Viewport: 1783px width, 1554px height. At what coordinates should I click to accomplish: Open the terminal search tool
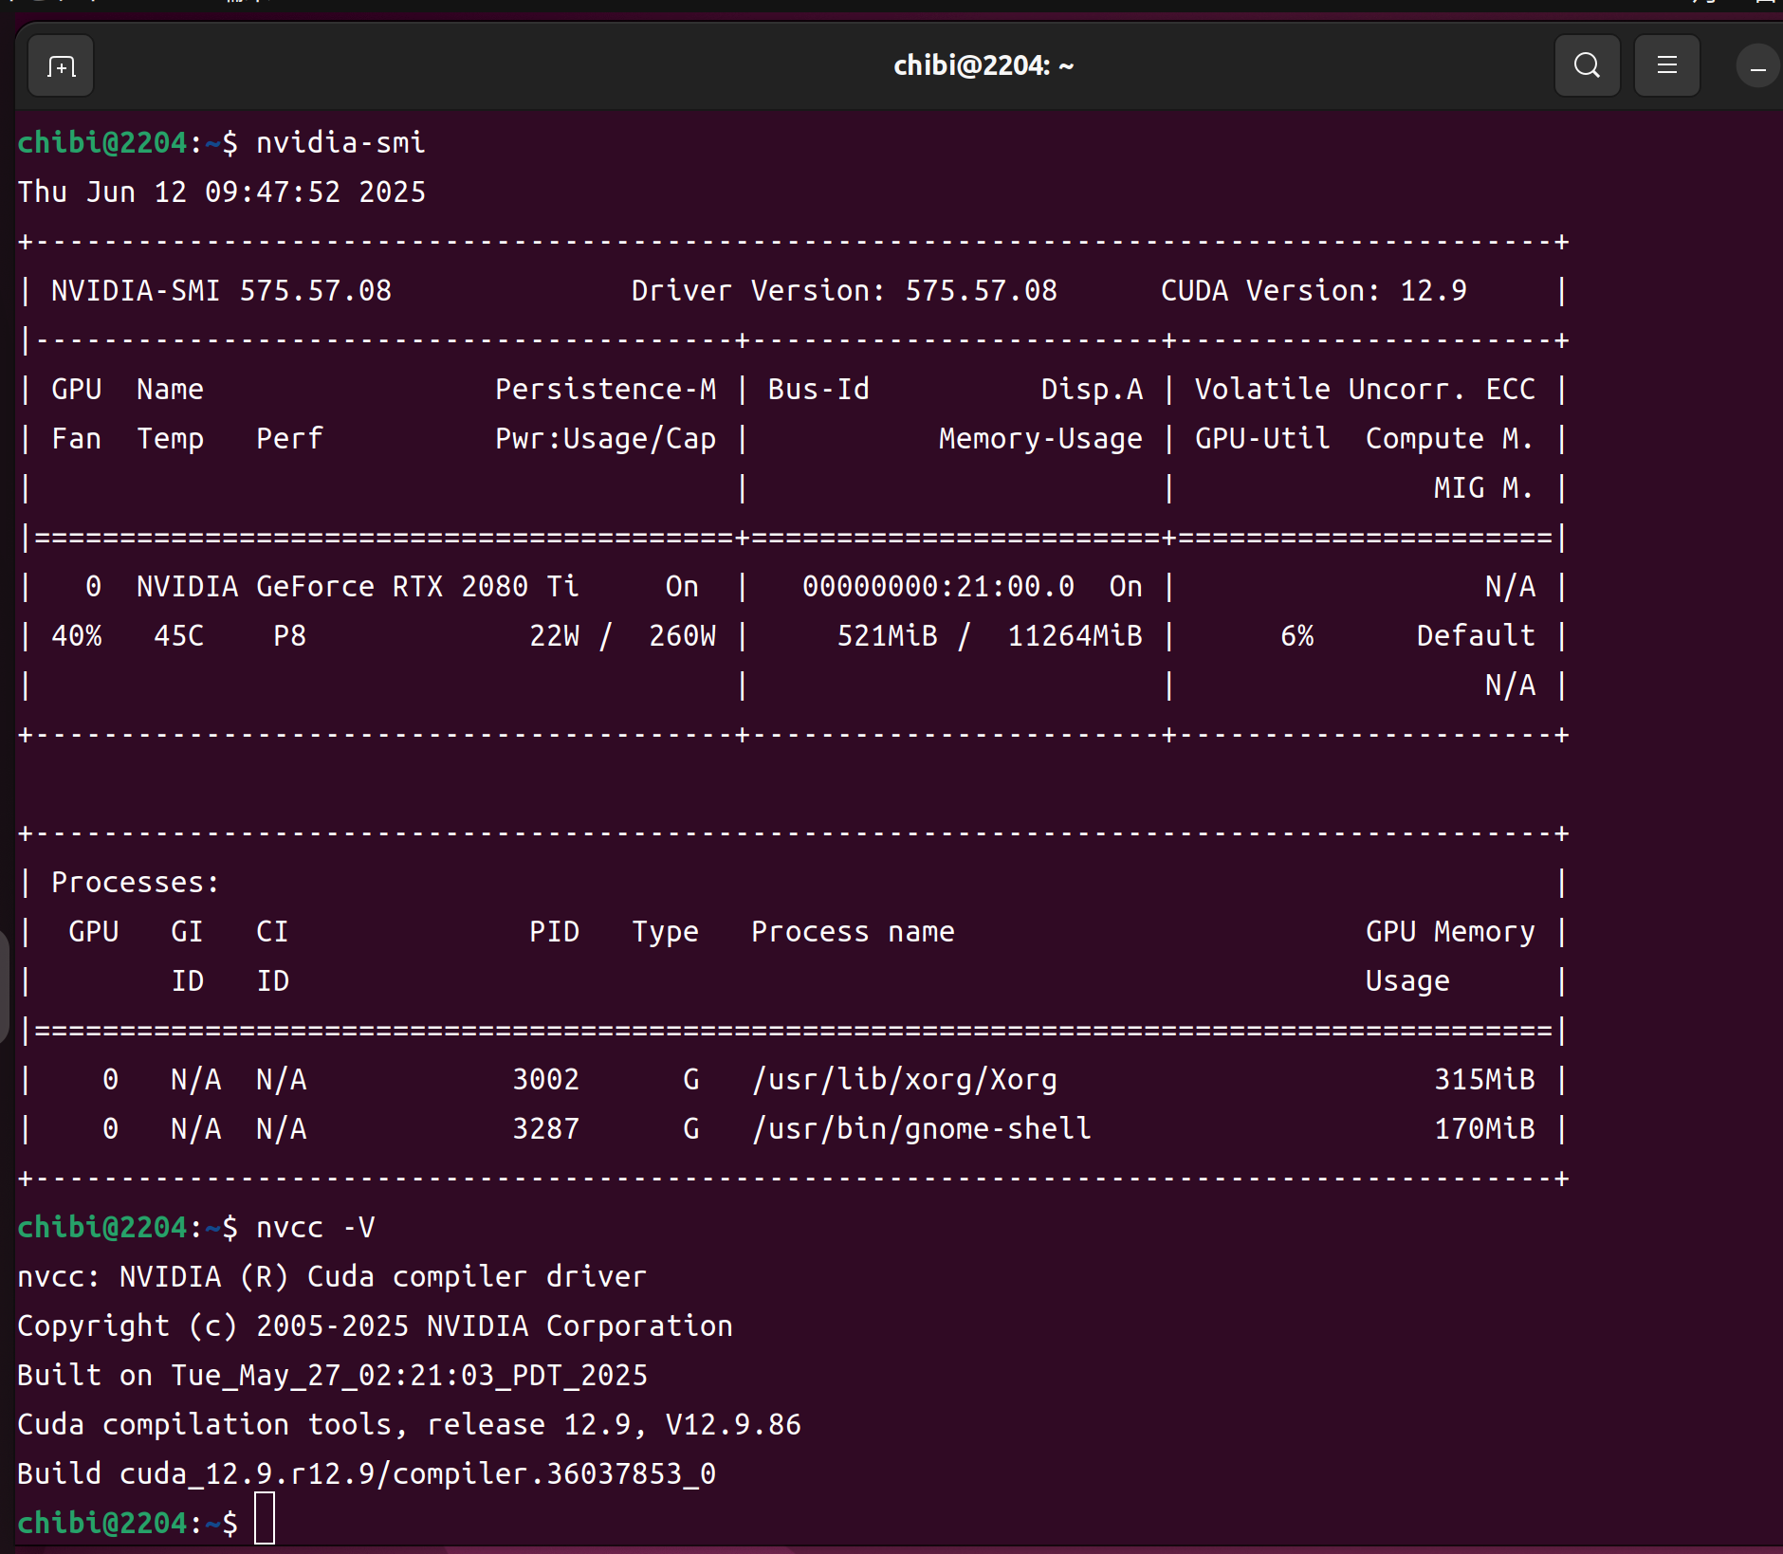pos(1587,66)
